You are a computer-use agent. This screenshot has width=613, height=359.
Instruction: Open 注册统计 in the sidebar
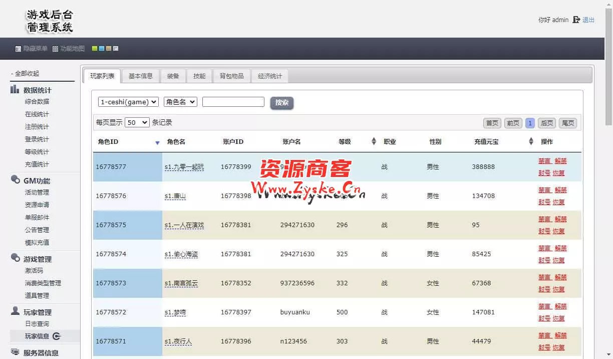[x=37, y=127]
